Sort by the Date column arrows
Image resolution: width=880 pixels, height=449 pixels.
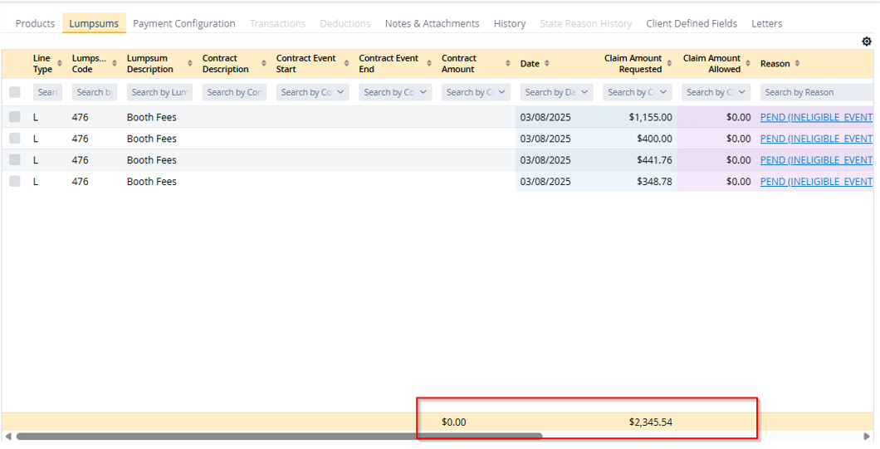(547, 64)
